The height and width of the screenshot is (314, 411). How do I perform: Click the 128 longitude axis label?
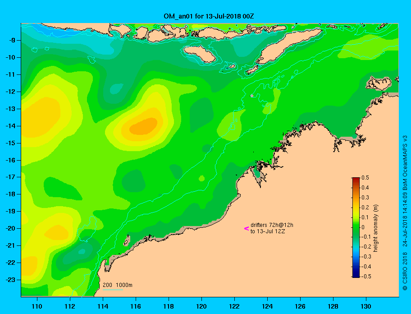(x=333, y=306)
